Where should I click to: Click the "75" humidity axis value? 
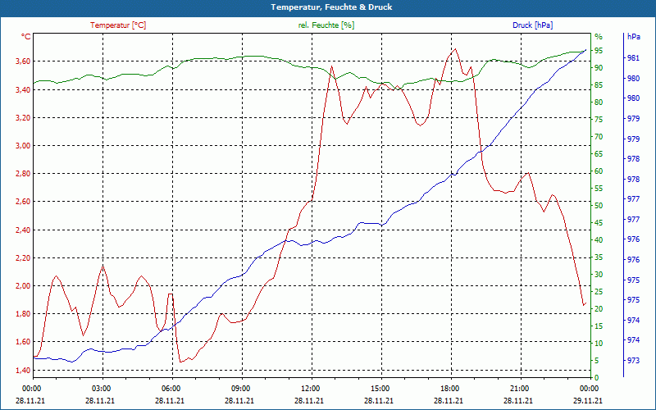[x=599, y=119]
